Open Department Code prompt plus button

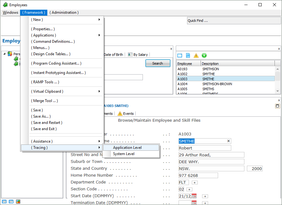click(195, 183)
